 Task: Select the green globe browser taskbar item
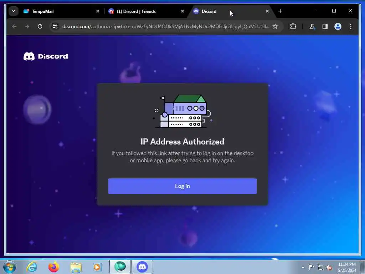120,267
